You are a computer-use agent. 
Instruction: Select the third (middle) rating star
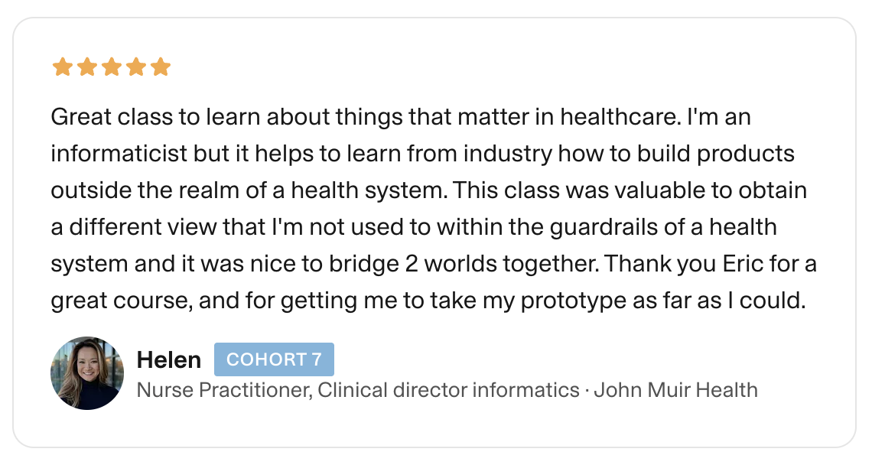[x=111, y=67]
